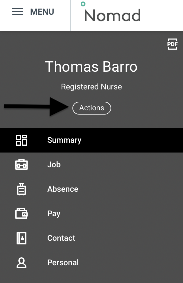Go to the Personal section
The width and height of the screenshot is (183, 283).
point(63,262)
